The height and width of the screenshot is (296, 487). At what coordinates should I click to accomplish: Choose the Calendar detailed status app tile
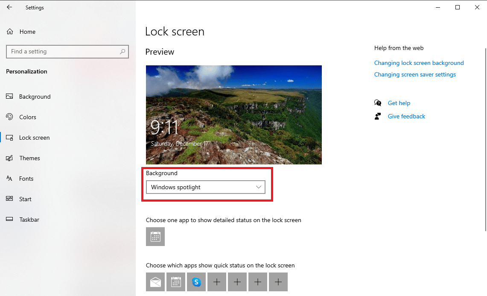coord(155,237)
